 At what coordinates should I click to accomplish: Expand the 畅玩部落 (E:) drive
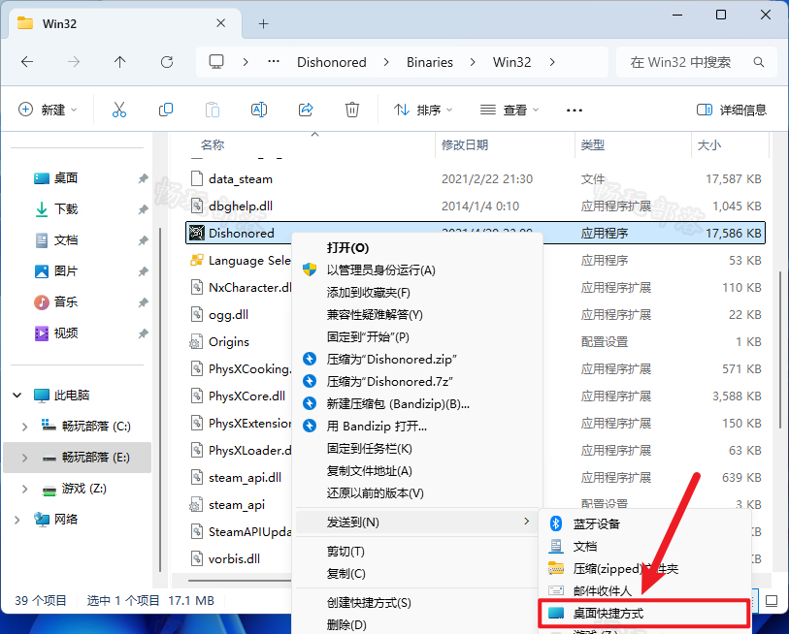24,458
